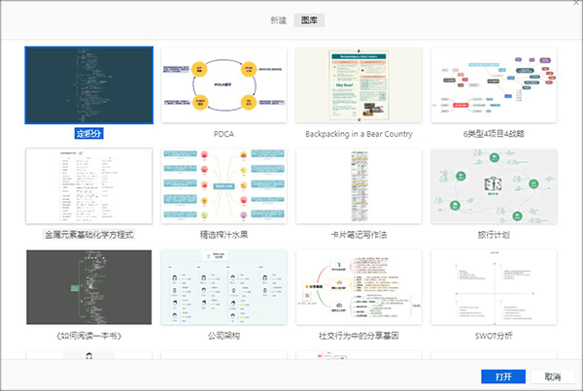583x391 pixels.
Task: Select the 图库 tab
Action: 309,20
